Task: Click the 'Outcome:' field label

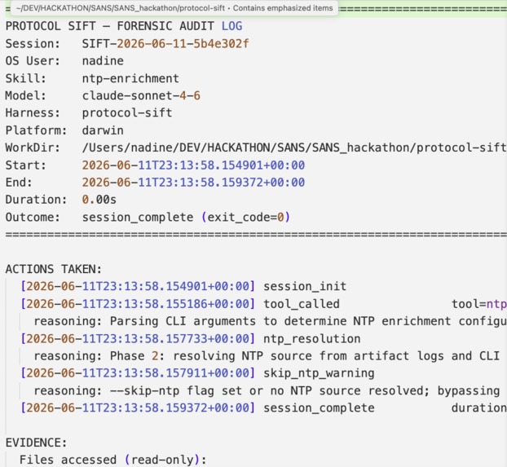Action: 33,217
